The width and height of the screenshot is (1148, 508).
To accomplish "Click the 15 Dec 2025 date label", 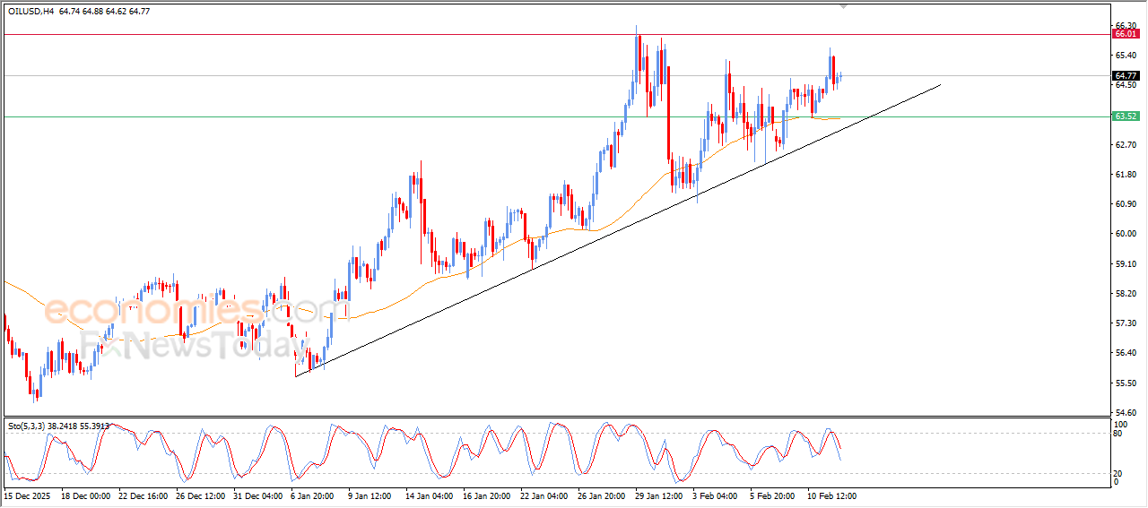I will click(28, 495).
